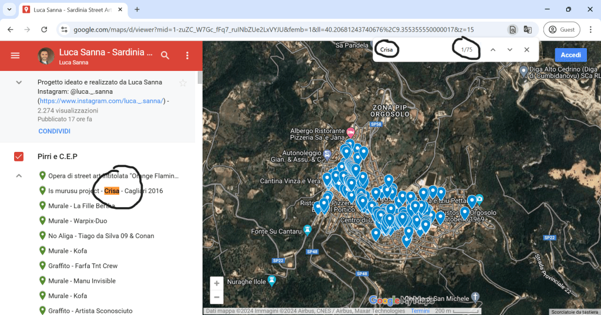Click the Albergo Ristorante hotel pin on the map
Image resolution: width=601 pixels, height=315 pixels.
click(x=351, y=131)
